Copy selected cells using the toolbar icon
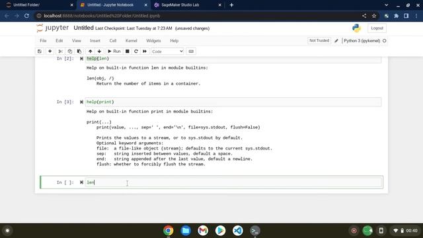This screenshot has width=423, height=238. tap(70, 52)
